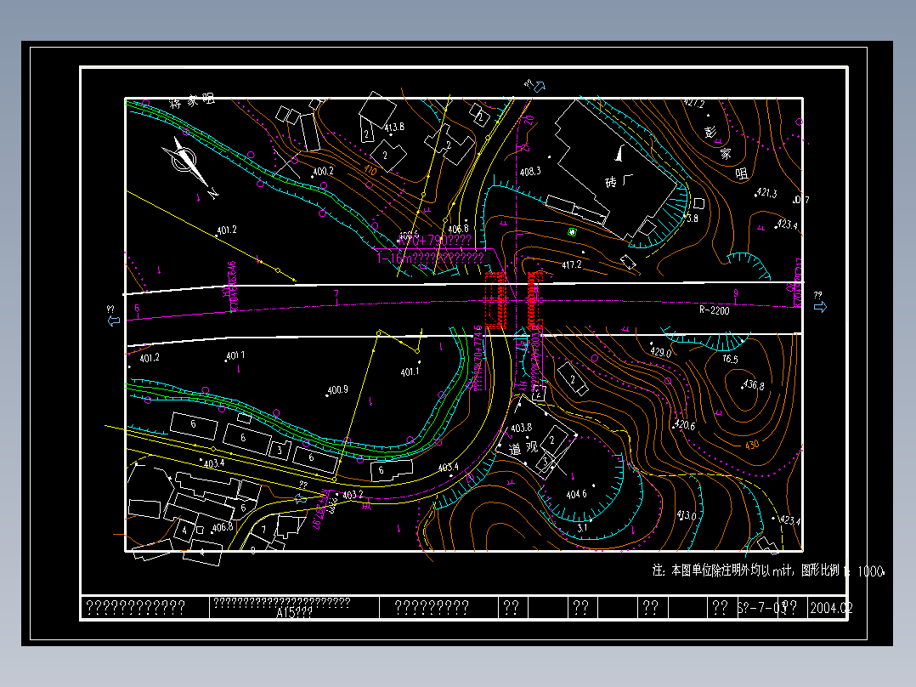Click the curve radius label R-2200
Viewport: 916px width, 687px height.
715,310
